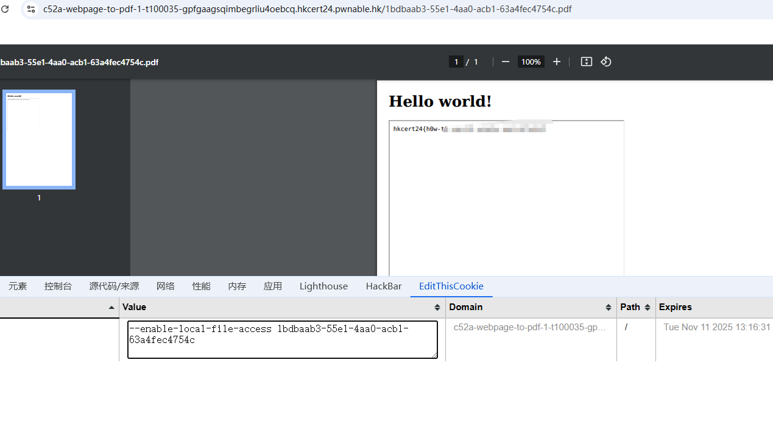773x446 pixels.
Task: Click the page 1 thumbnail
Action: pyautogui.click(x=39, y=140)
